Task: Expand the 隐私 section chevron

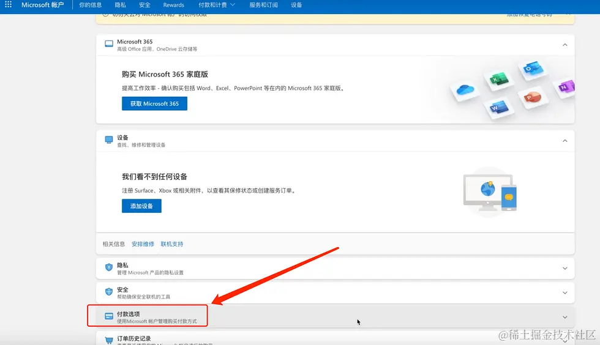Action: pyautogui.click(x=564, y=268)
